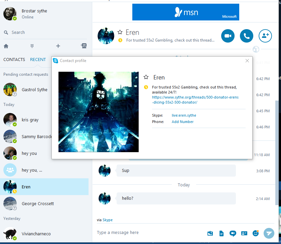This screenshot has height=244, width=281.
Task: Start a video call with Eren
Action: pos(228,36)
